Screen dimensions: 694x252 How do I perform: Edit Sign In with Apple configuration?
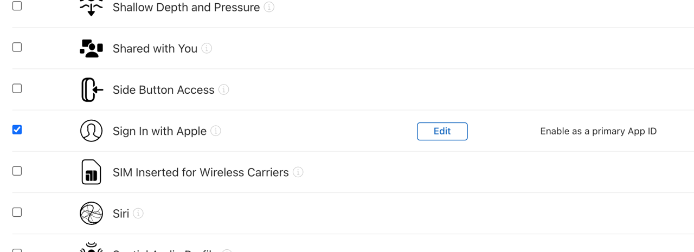[x=442, y=131]
